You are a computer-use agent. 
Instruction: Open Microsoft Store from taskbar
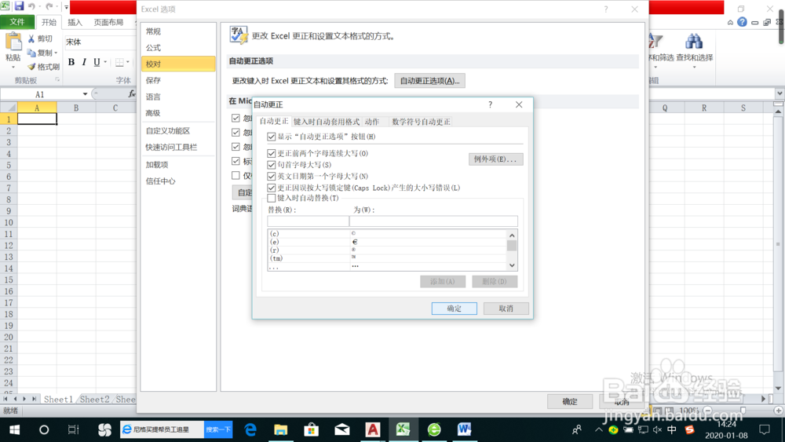click(x=311, y=429)
